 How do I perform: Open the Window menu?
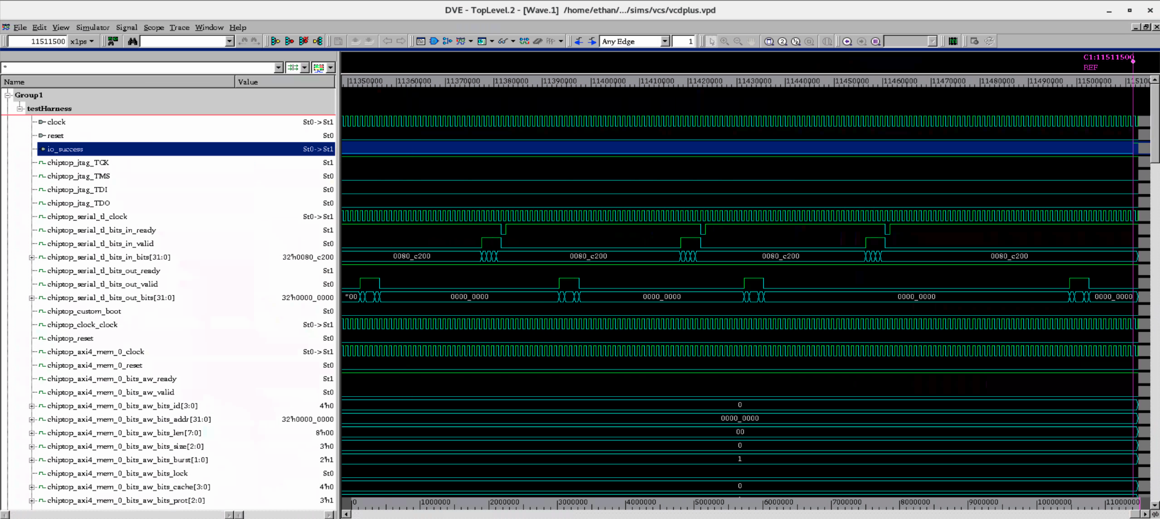209,27
